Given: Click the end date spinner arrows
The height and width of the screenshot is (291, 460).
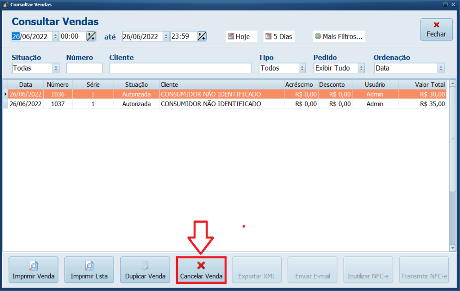Looking at the screenshot, I should (166, 36).
